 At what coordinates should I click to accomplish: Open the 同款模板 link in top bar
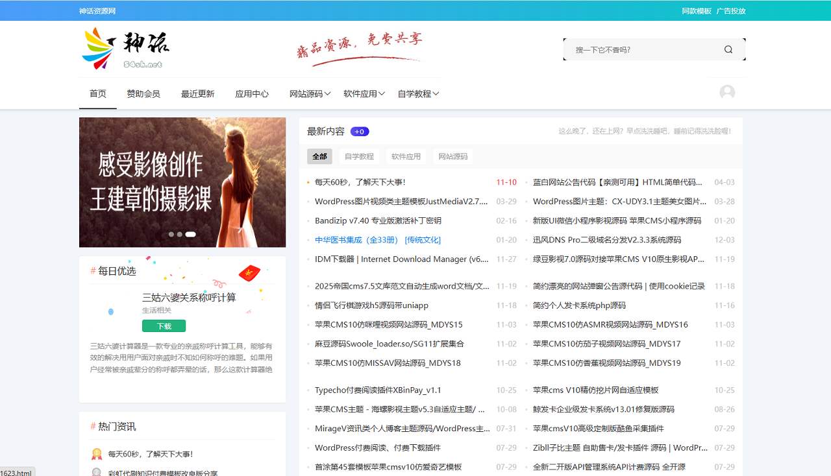click(697, 10)
